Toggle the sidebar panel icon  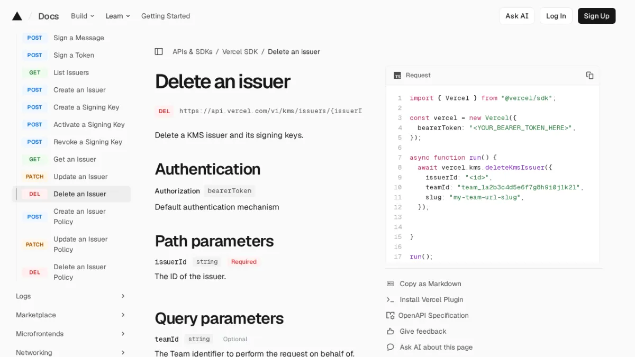pos(159,52)
